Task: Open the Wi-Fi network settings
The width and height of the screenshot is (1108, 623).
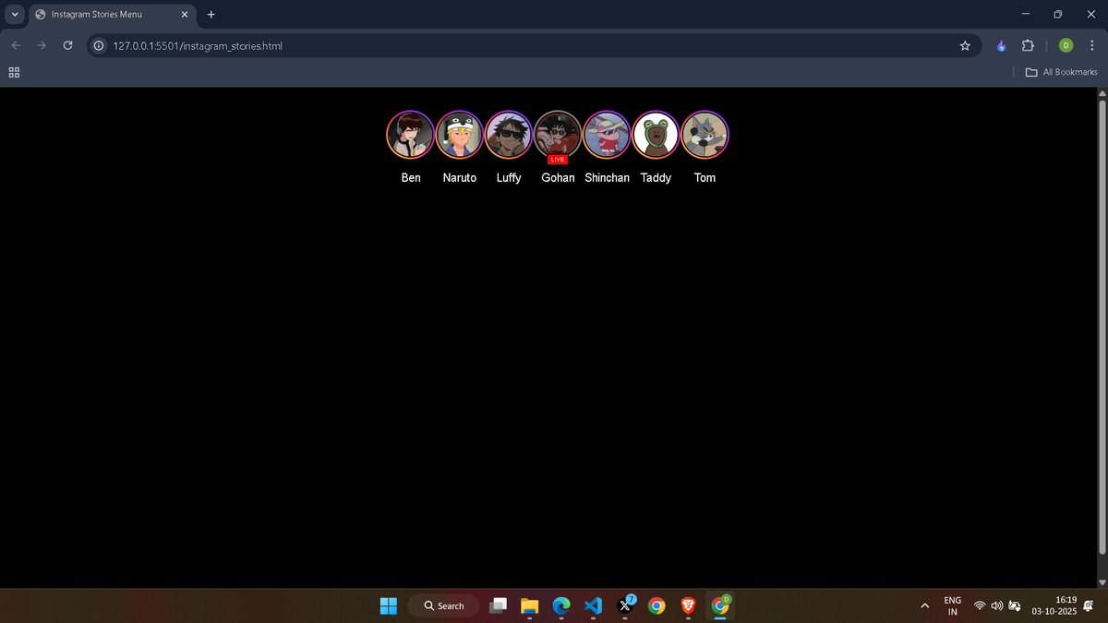Action: [980, 605]
